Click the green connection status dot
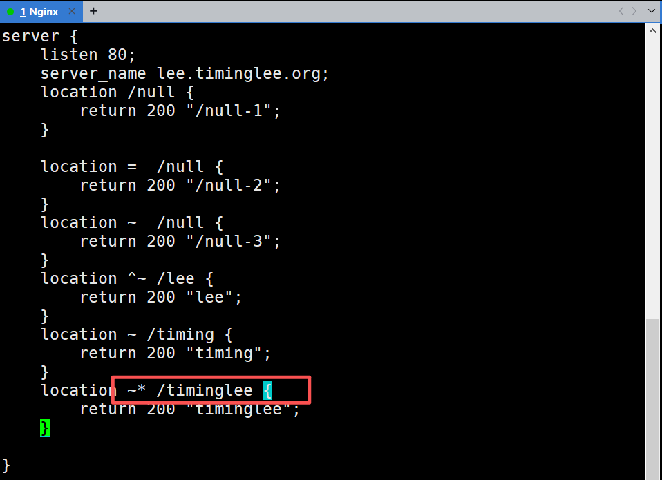Viewport: 662px width, 480px height. coord(10,12)
